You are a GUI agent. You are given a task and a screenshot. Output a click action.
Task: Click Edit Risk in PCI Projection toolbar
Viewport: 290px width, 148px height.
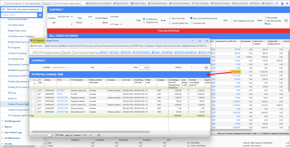[x=167, y=52]
